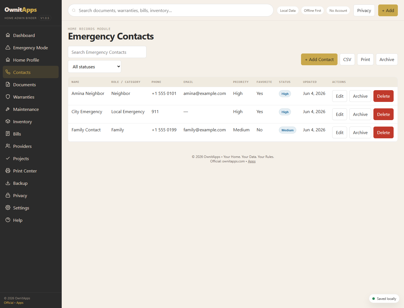The height and width of the screenshot is (308, 404).
Task: Open the Maintenance section
Action: pyautogui.click(x=31, y=109)
